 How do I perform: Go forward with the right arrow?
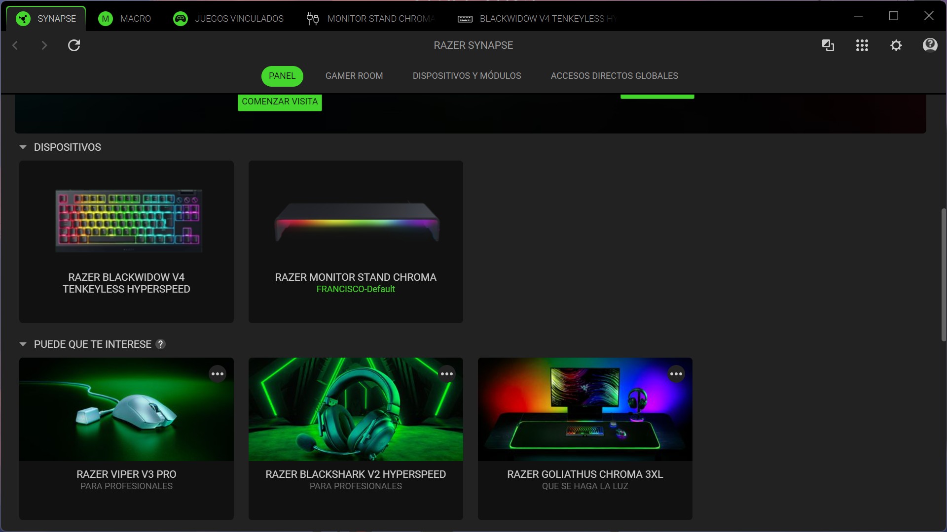(x=44, y=45)
